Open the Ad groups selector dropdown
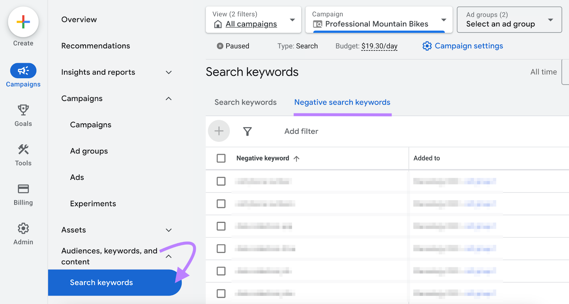 tap(509, 20)
